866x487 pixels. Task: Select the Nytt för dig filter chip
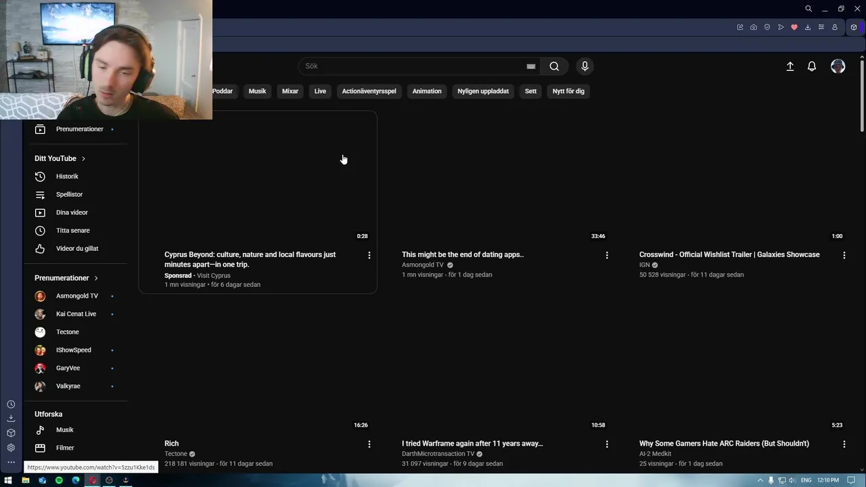[x=568, y=91]
